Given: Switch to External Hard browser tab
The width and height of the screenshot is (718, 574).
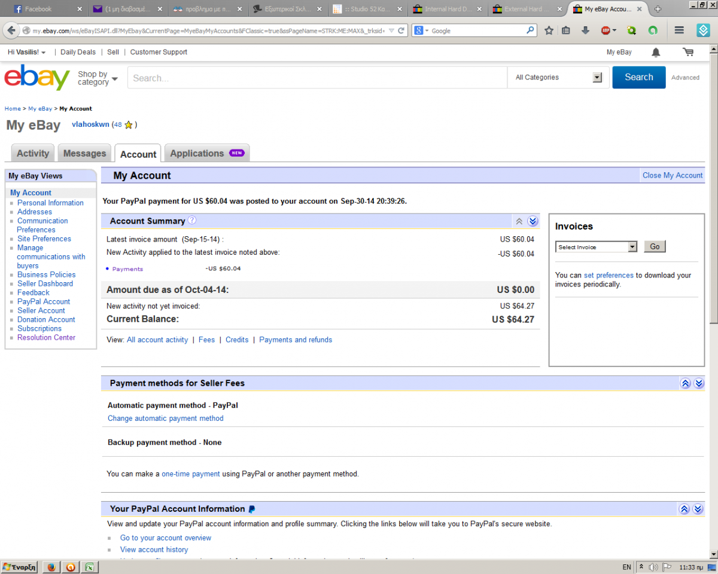Looking at the screenshot, I should tap(527, 9).
